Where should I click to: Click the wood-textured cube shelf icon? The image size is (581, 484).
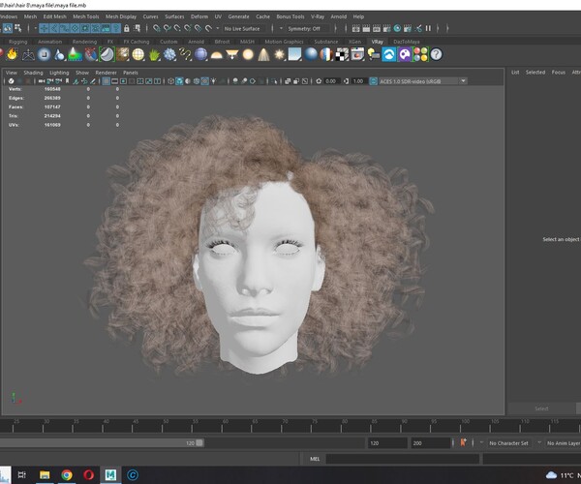pos(123,55)
